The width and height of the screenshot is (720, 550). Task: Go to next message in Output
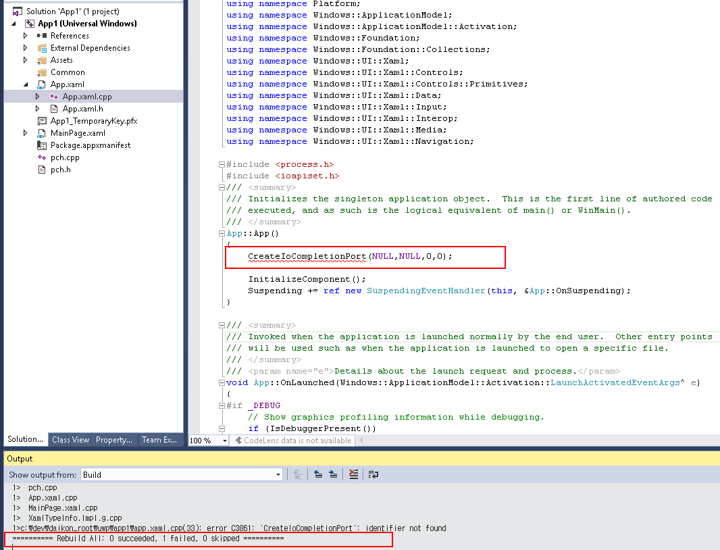(x=333, y=475)
